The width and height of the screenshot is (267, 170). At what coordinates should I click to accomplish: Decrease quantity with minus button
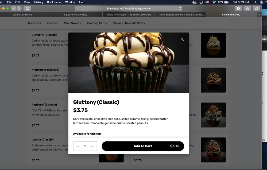tap(78, 146)
